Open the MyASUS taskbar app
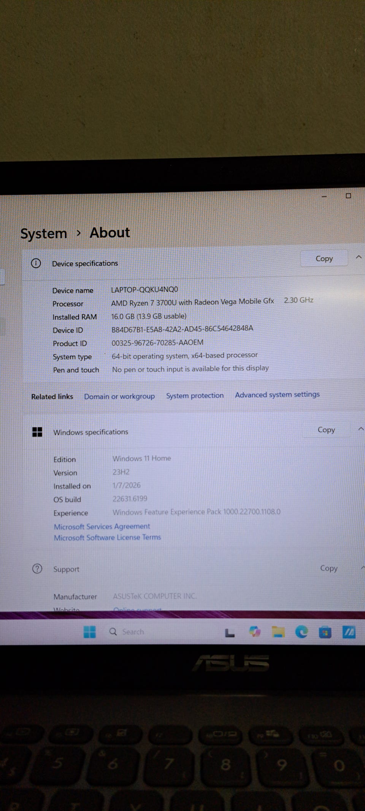Screen dimensions: 365x811 (349, 632)
